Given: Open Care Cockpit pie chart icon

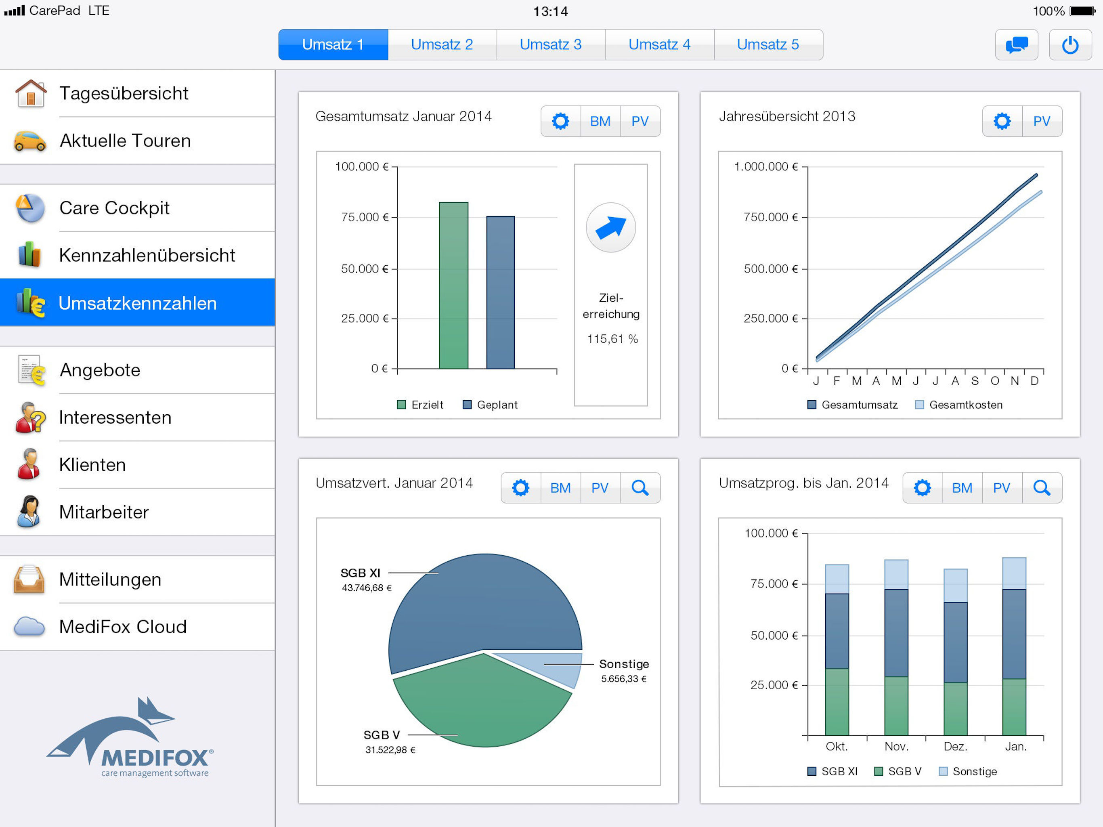Looking at the screenshot, I should tap(30, 208).
